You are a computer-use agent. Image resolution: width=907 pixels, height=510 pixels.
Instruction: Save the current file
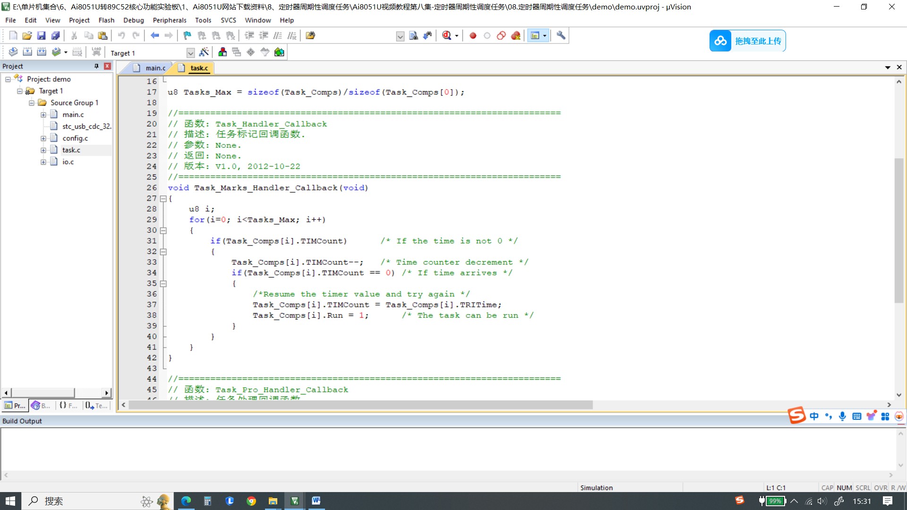tap(42, 35)
